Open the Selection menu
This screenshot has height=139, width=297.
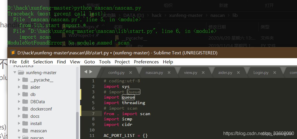pos(43,62)
